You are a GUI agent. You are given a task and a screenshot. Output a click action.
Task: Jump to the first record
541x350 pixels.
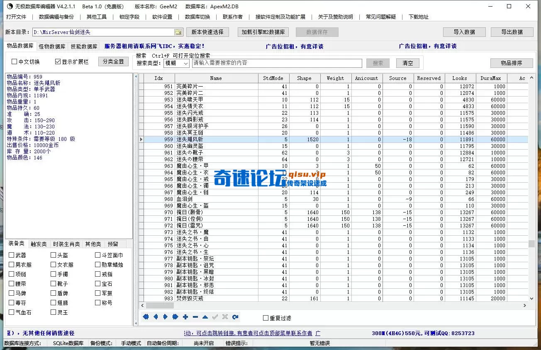[x=145, y=317]
